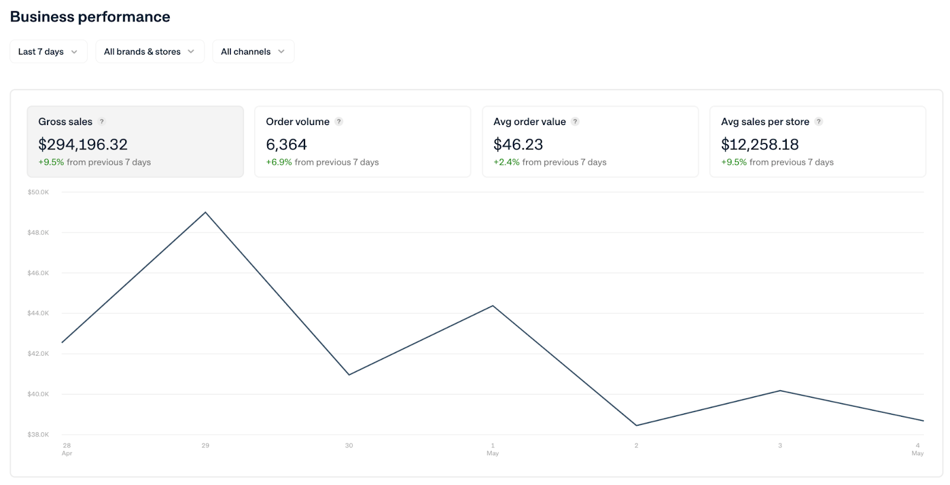This screenshot has width=950, height=485.
Task: Open the All brands & stores filter
Action: point(150,52)
